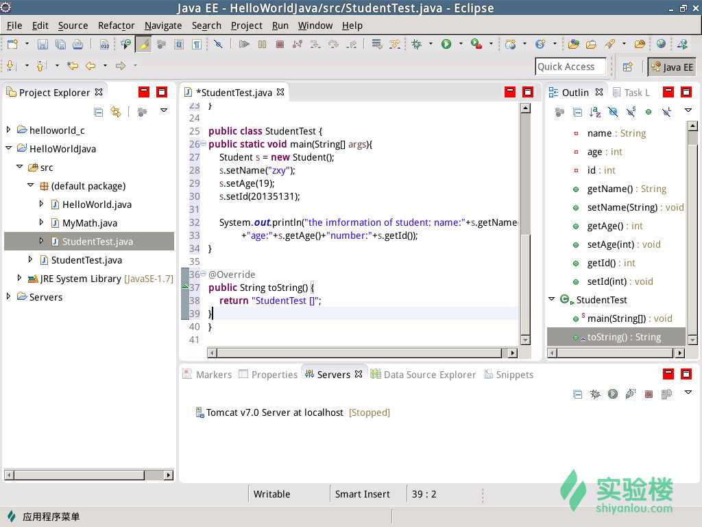Image resolution: width=702 pixels, height=527 pixels.
Task: Expand HelloWorld.java tree node
Action: [41, 204]
